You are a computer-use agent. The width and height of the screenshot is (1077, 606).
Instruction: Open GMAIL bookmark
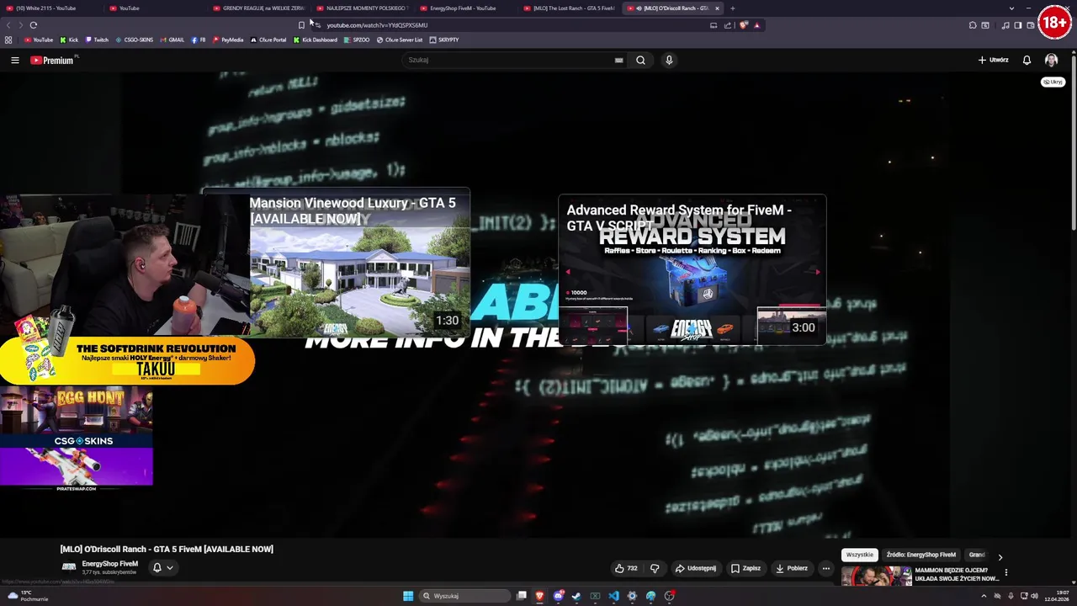(172, 40)
